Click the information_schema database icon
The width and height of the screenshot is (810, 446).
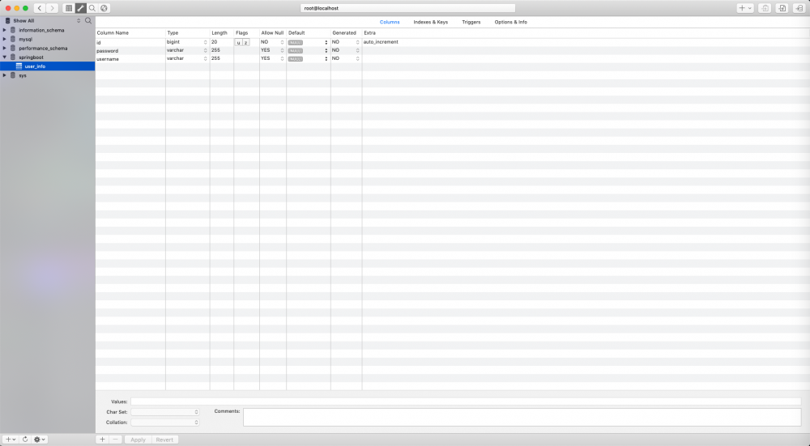pyautogui.click(x=13, y=30)
